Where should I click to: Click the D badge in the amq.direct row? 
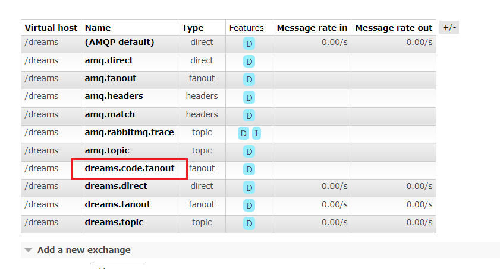[249, 61]
